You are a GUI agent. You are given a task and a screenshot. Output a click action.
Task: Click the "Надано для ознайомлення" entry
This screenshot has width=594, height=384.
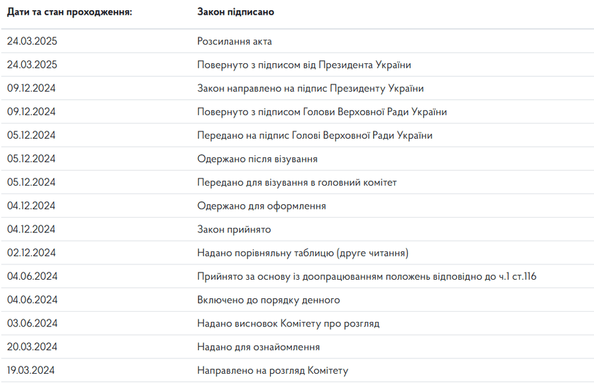tap(258, 347)
